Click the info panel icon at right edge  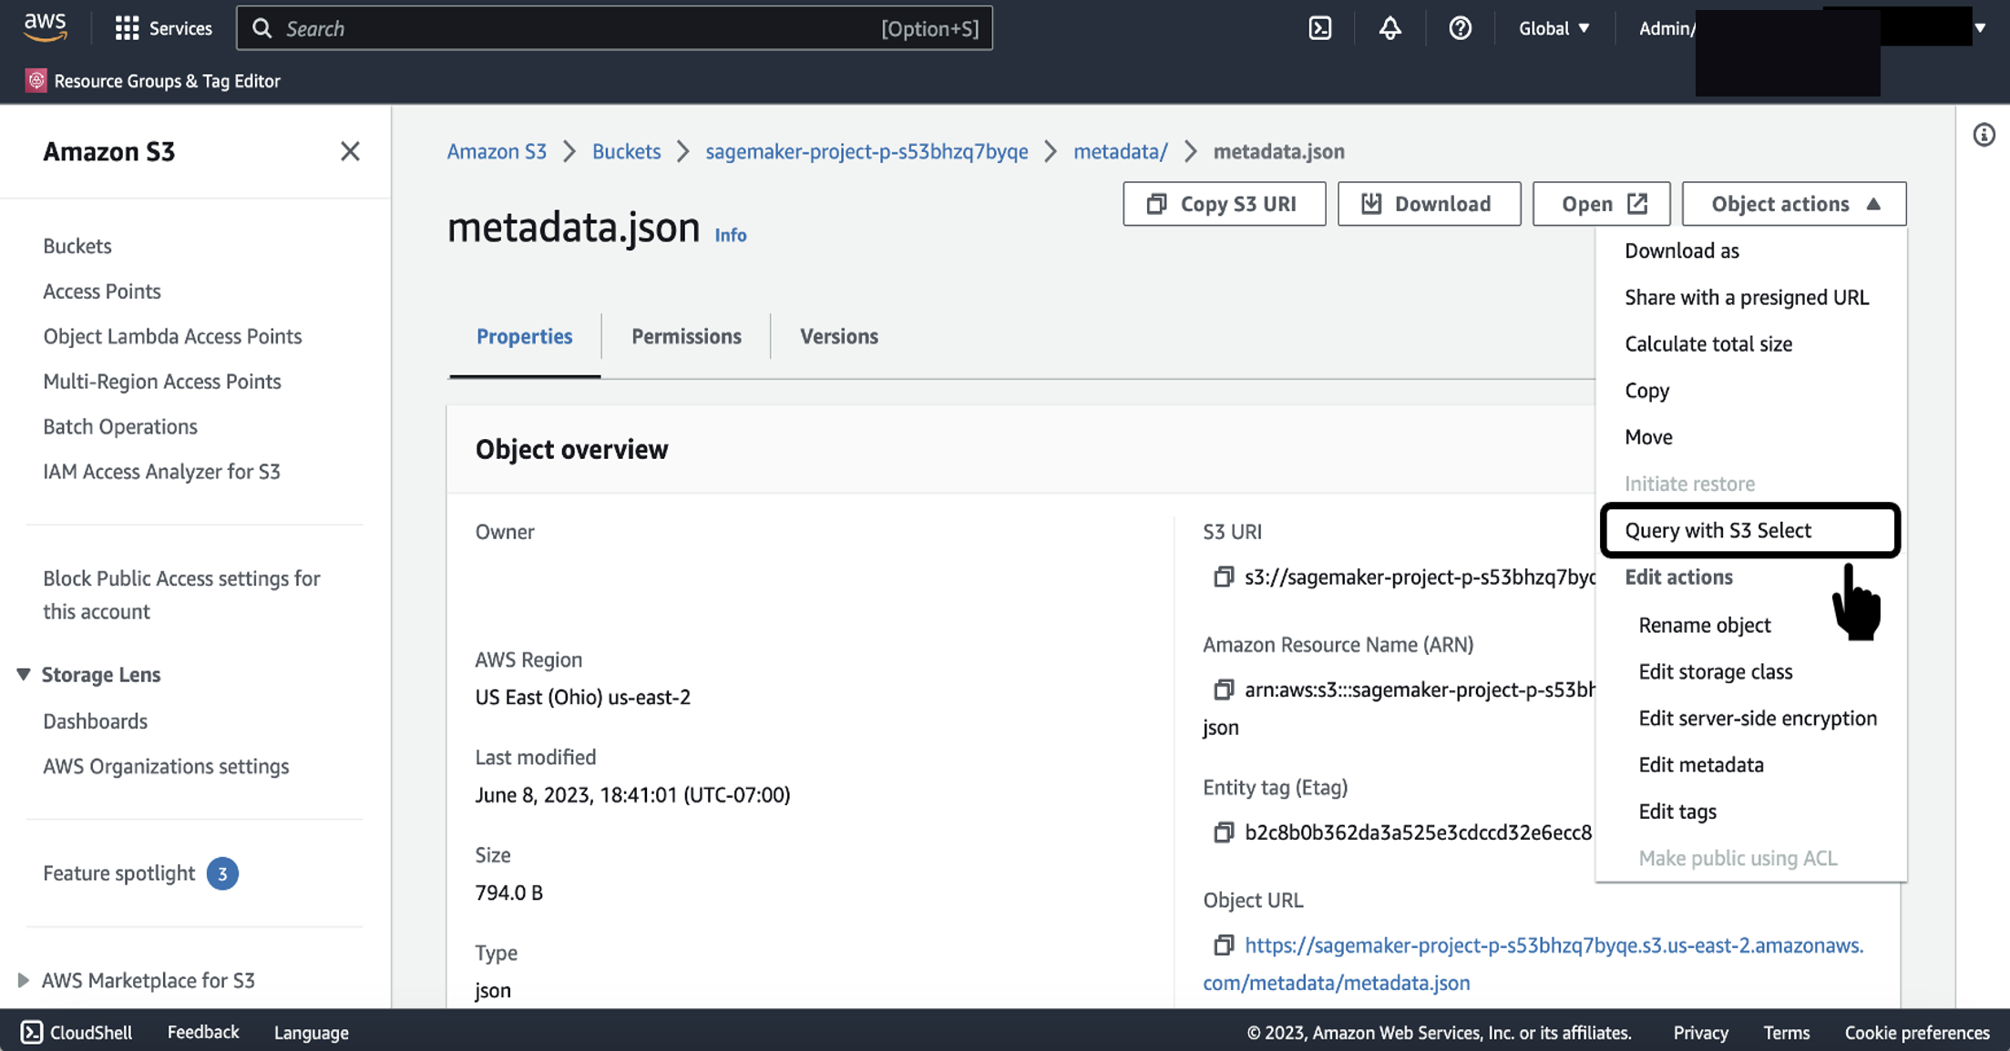pyautogui.click(x=1984, y=136)
